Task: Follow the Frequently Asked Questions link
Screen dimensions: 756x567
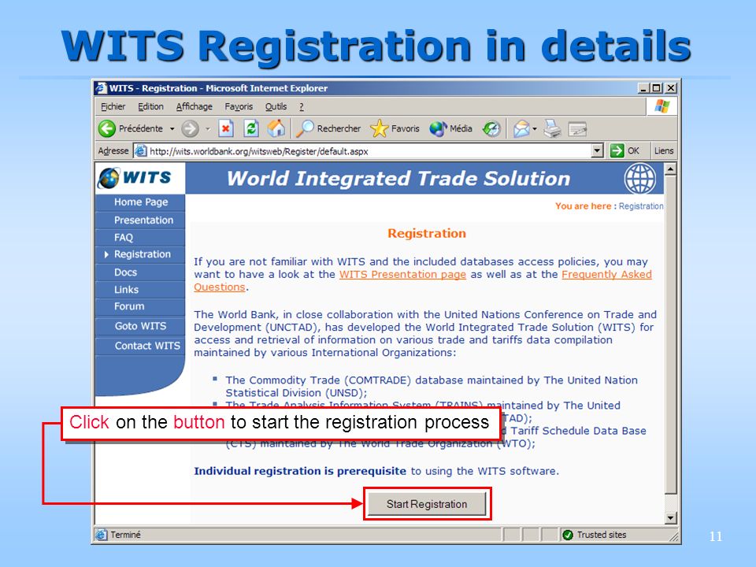Action: (x=606, y=274)
